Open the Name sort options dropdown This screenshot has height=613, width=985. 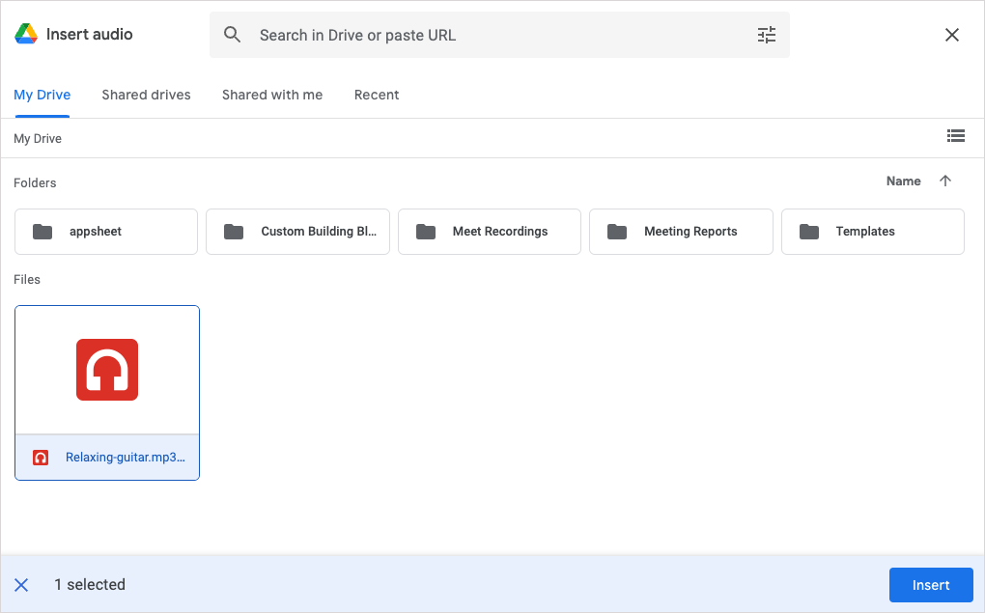[903, 181]
